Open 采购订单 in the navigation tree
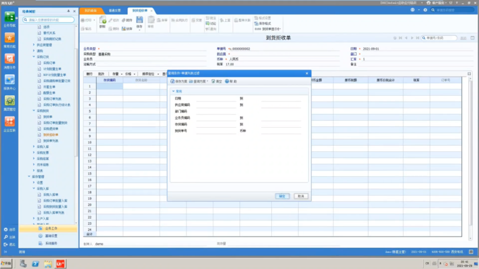This screenshot has width=479, height=269. tap(49, 63)
